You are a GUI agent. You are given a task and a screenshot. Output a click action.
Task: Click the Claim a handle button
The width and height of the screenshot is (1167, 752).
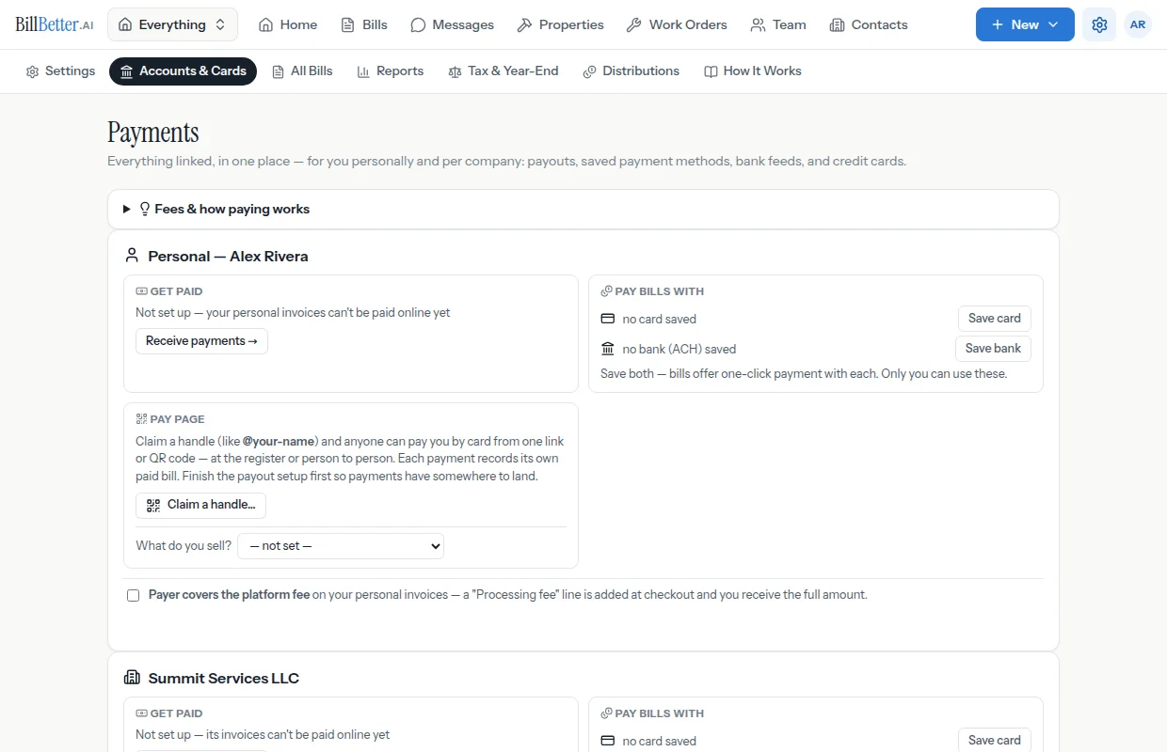point(200,506)
